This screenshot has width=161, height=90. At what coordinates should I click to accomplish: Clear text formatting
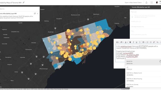140,42
